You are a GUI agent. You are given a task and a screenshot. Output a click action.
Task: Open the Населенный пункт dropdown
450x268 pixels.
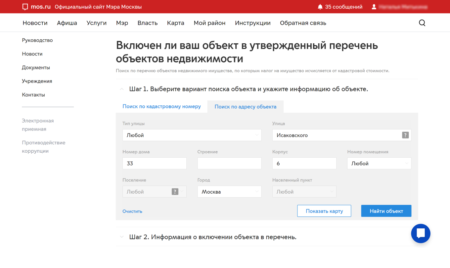point(304,192)
